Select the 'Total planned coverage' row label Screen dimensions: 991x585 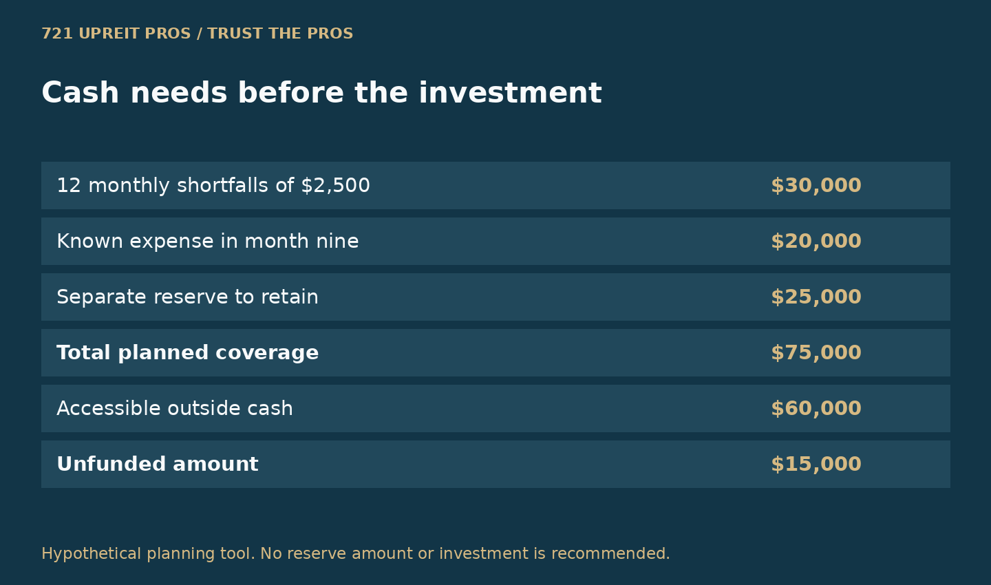click(x=187, y=353)
